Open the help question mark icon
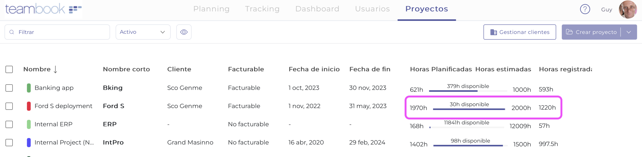The height and width of the screenshot is (157, 642). coord(585,9)
